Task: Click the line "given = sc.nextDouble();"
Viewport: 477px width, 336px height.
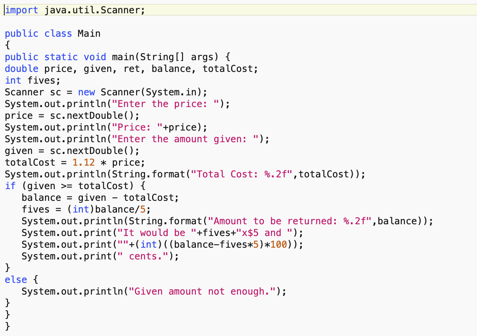Action: (72, 151)
